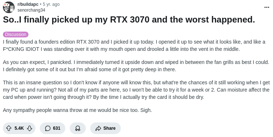Upvote the RTX 3070 post
The height and width of the screenshot is (137, 273).
pyautogui.click(x=9, y=128)
